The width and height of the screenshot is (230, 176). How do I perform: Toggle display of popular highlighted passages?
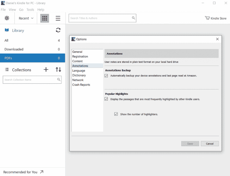(x=106, y=99)
